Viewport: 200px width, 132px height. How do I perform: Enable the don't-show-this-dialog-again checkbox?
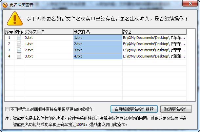point(7,109)
